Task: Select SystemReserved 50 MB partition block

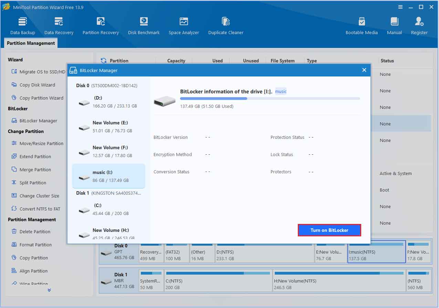Action: click(151, 281)
